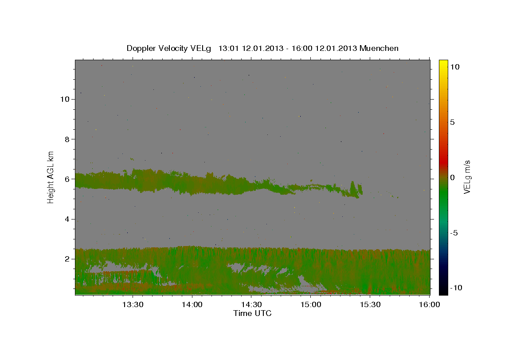Viewport: 532px width, 354px height.
Task: Click the 13:30 time tick label
Action: [133, 304]
